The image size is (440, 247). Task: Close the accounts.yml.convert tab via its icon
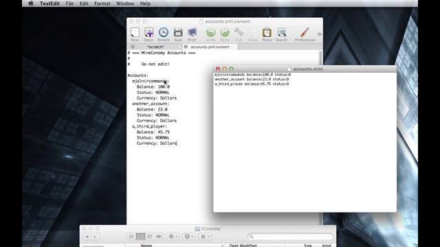click(x=186, y=47)
